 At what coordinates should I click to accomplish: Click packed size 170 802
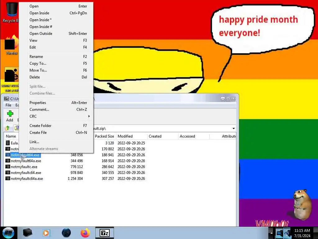(108, 149)
